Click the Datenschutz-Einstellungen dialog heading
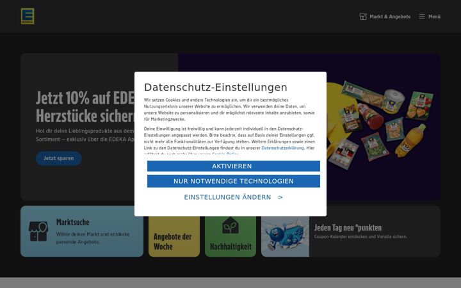 pos(216,87)
